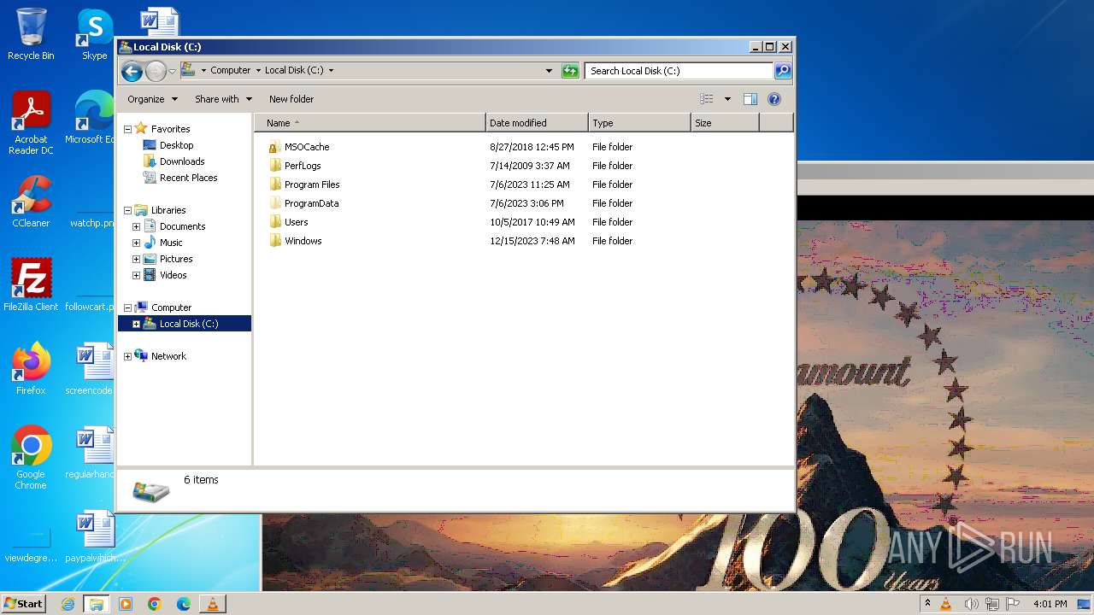Image resolution: width=1094 pixels, height=615 pixels.
Task: Open the Share with menu
Action: (x=223, y=99)
